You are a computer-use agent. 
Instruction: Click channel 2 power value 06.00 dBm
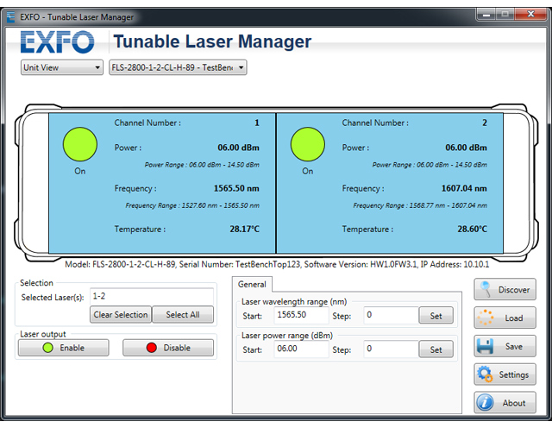point(466,148)
